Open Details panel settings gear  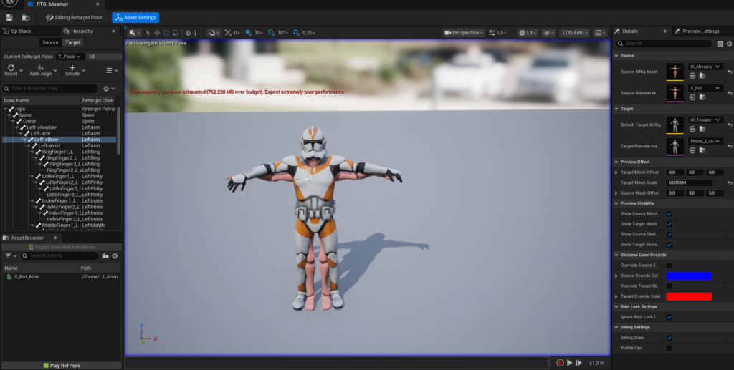click(x=729, y=44)
